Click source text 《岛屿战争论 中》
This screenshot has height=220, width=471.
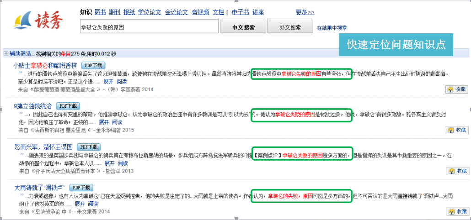pos(51,212)
